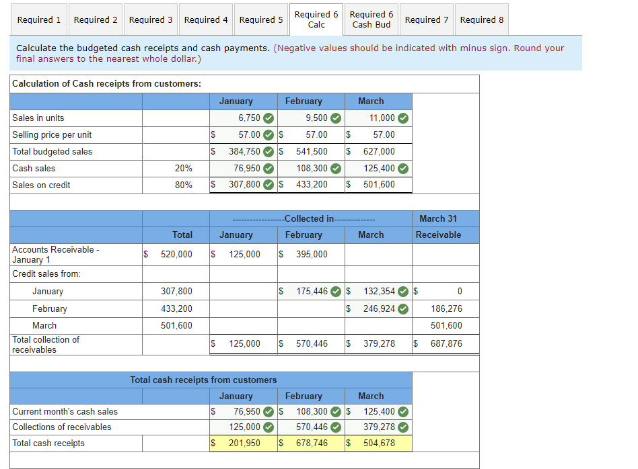The height and width of the screenshot is (469, 638).
Task: Select the Required 5 tab
Action: click(261, 19)
